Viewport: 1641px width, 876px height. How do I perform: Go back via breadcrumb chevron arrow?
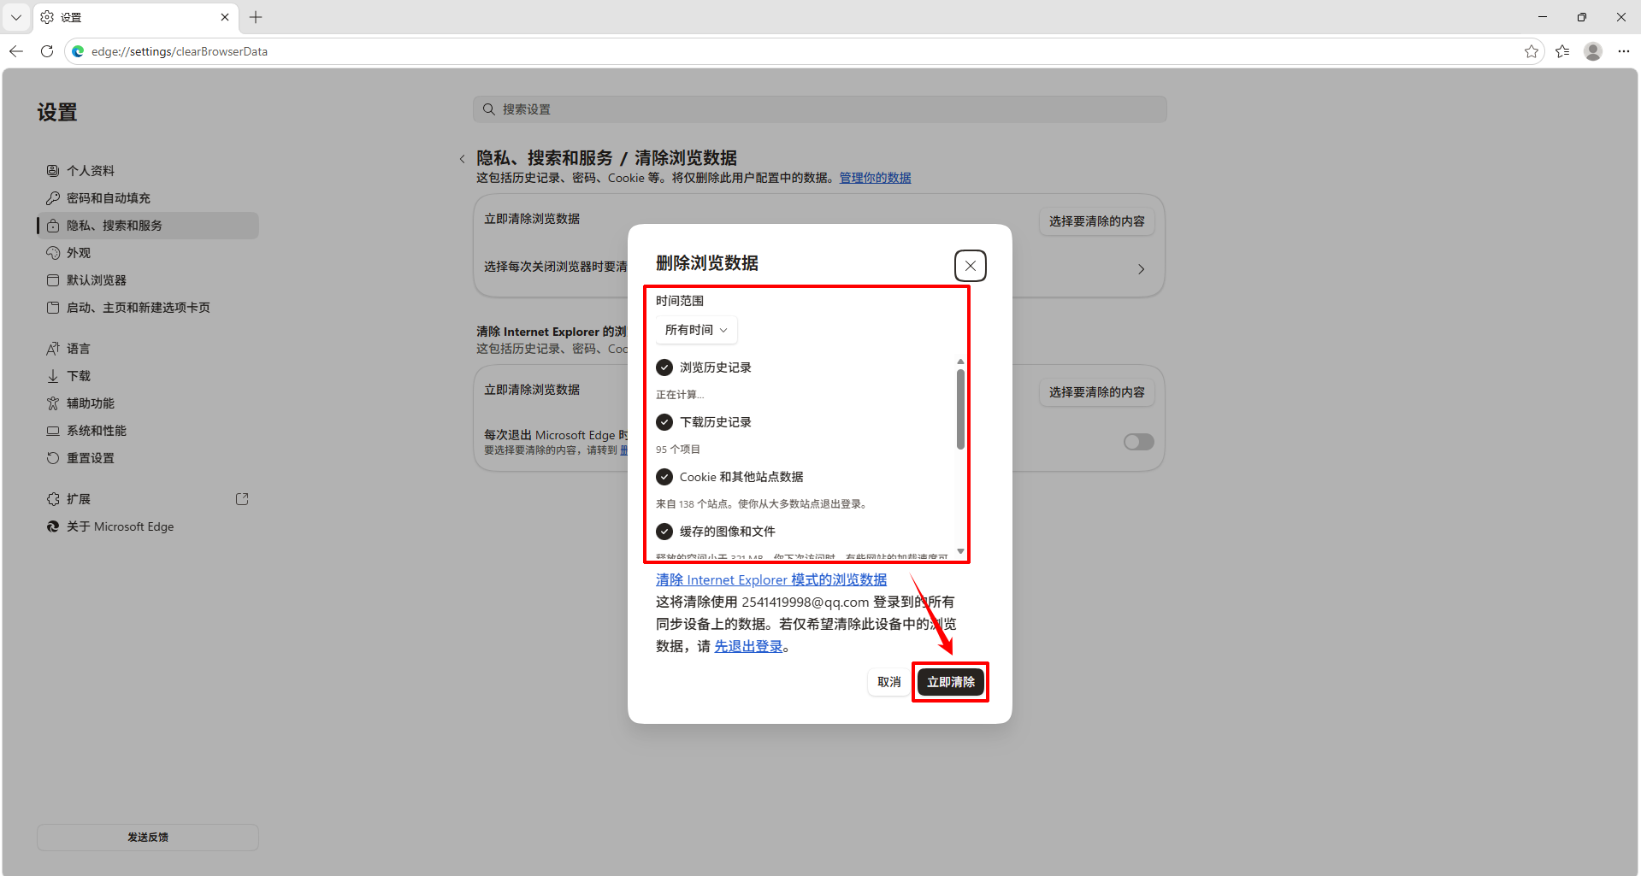tap(463, 159)
